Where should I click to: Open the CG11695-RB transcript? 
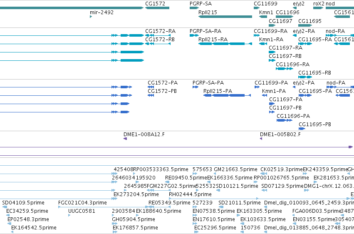click(305, 77)
